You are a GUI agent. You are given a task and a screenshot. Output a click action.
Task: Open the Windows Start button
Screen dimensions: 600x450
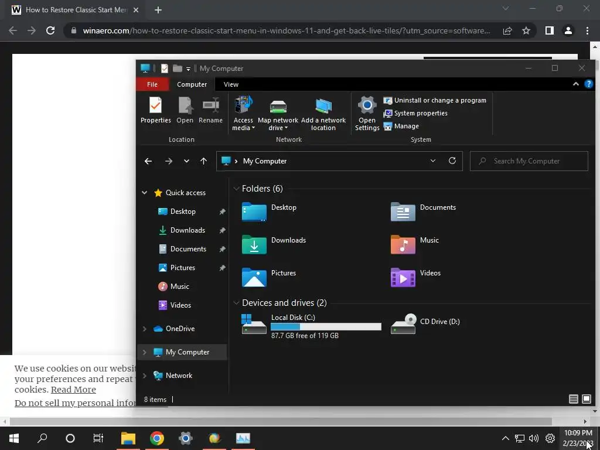(14, 438)
